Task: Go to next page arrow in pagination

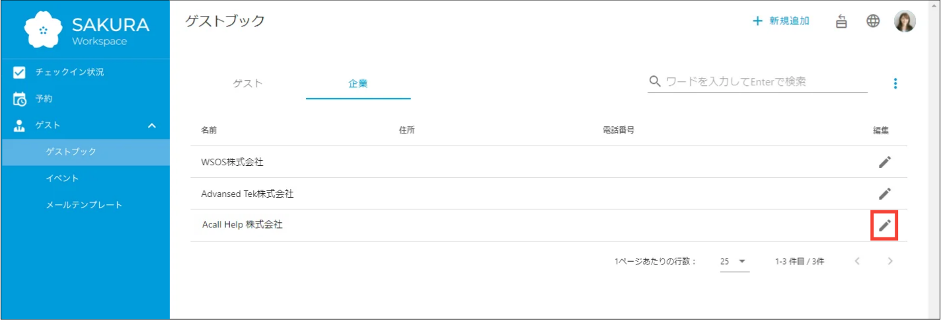Action: coord(890,261)
